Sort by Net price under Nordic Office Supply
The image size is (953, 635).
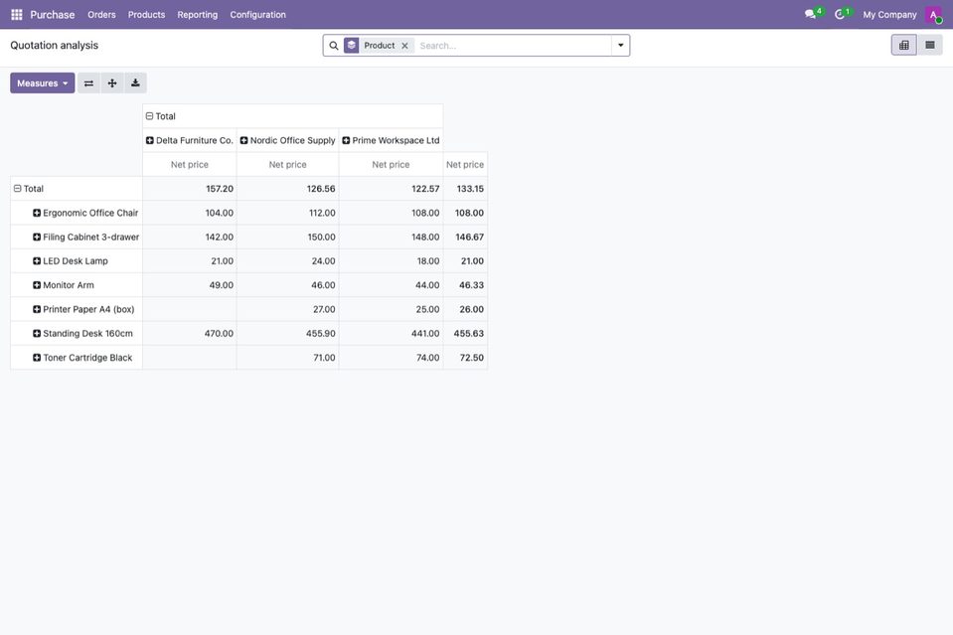click(287, 165)
